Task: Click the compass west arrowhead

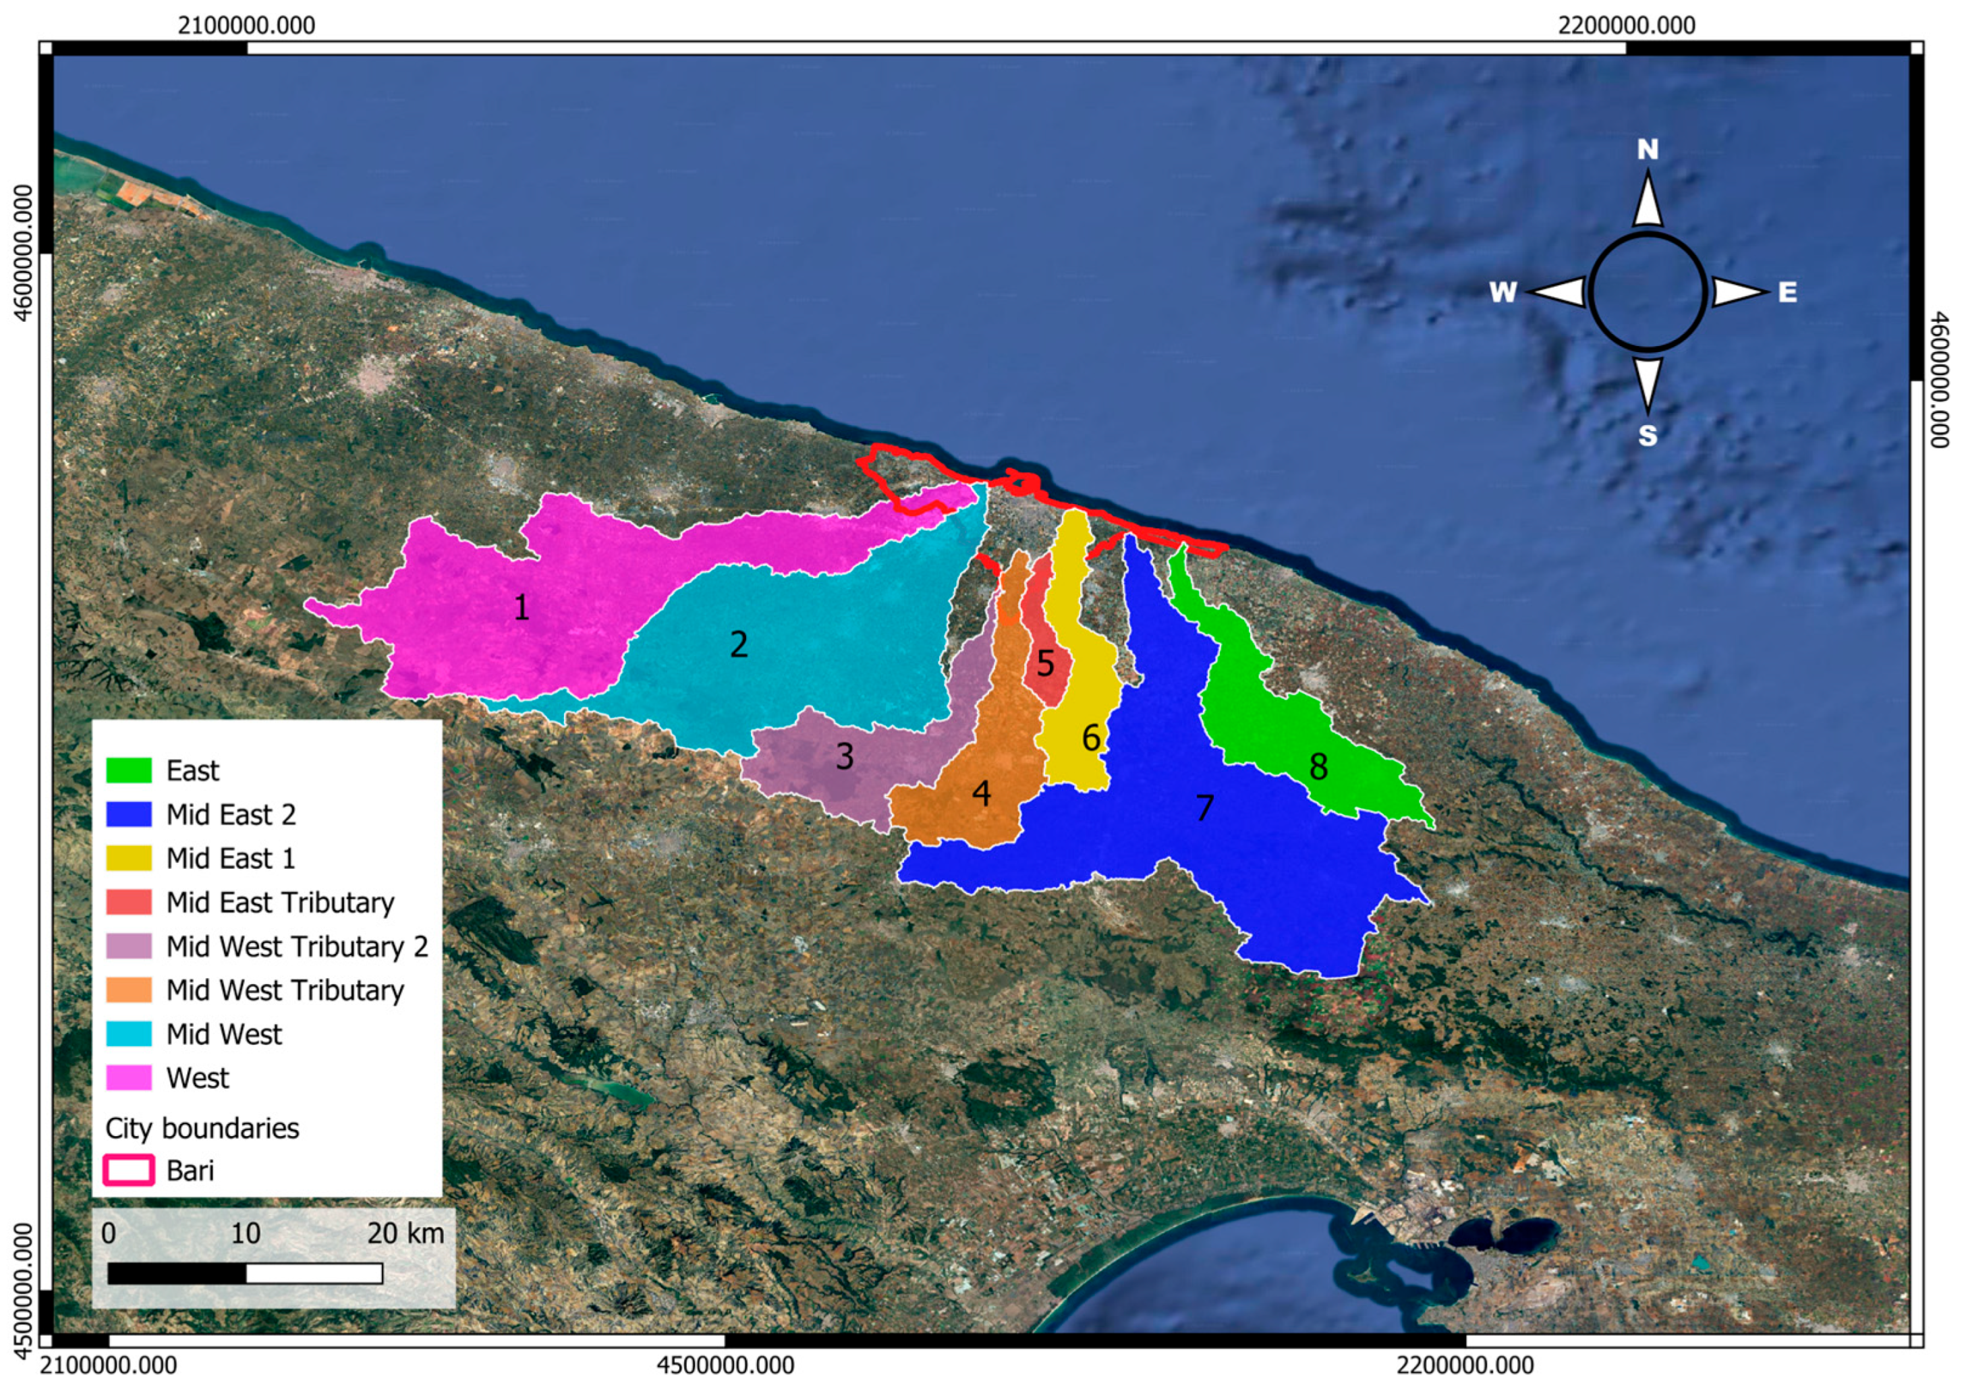Action: click(1555, 292)
